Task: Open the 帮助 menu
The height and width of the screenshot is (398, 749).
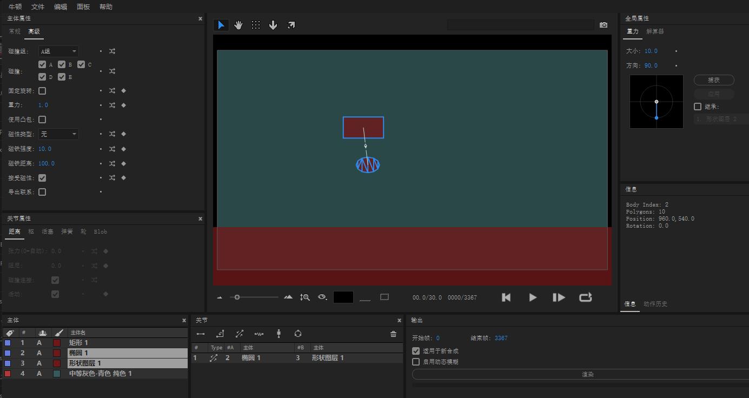Action: (x=106, y=6)
